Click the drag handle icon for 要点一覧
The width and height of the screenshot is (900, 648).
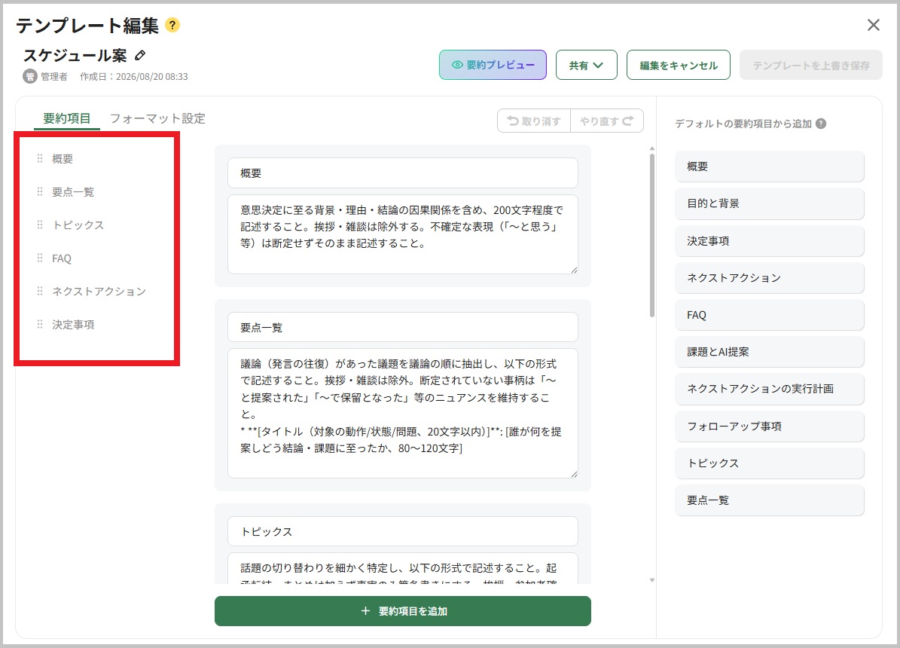40,191
